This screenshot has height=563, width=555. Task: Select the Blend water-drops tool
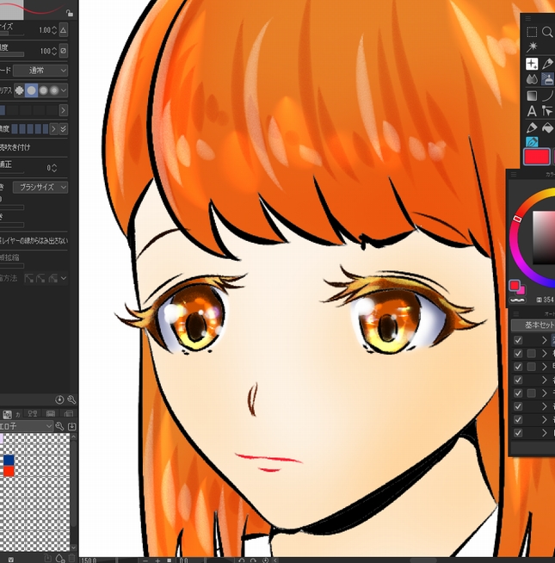[x=532, y=79]
